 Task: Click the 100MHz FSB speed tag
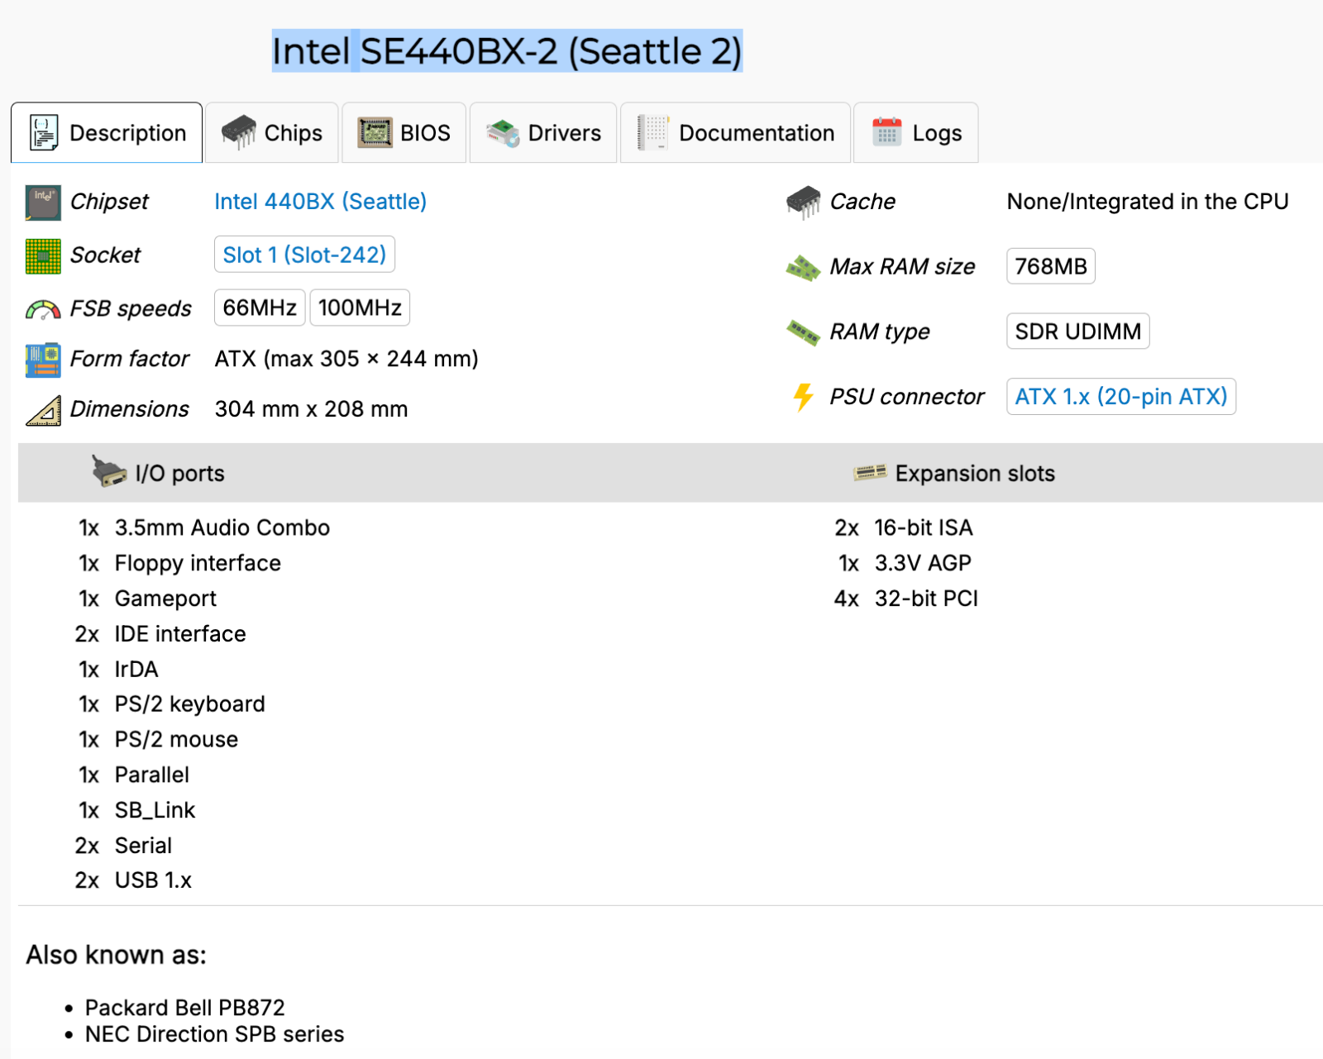point(360,308)
